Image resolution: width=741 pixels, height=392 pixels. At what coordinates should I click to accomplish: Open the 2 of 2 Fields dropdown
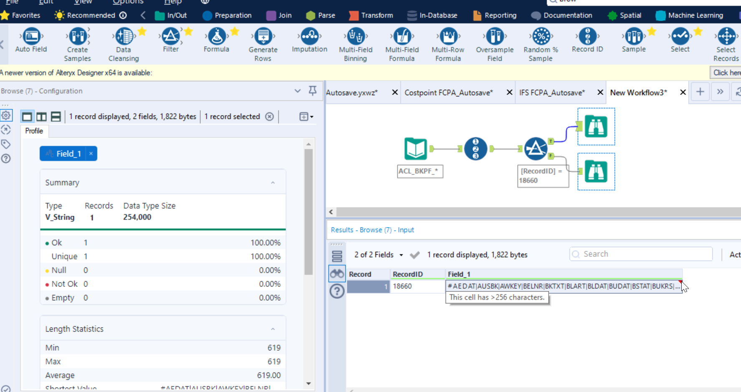pyautogui.click(x=378, y=255)
